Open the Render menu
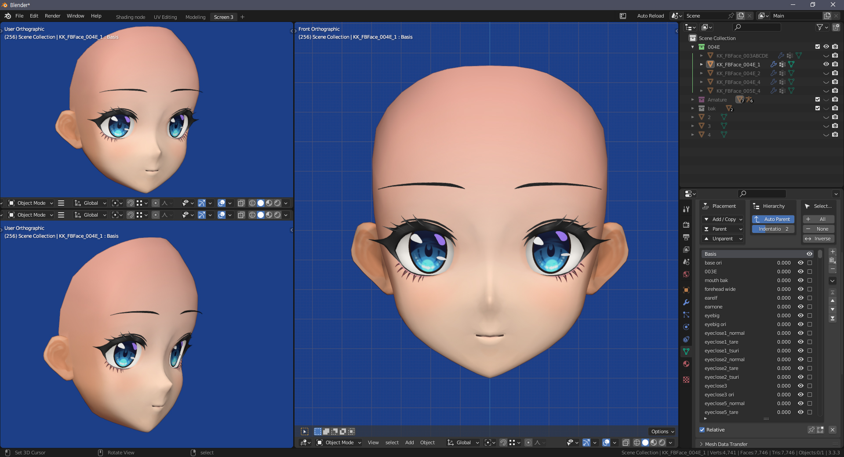 [52, 16]
